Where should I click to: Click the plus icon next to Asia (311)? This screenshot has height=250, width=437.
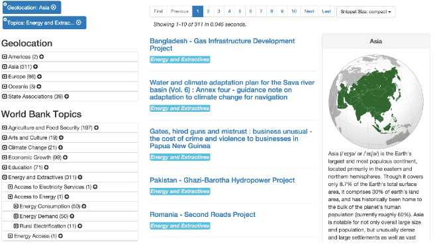coord(35,67)
